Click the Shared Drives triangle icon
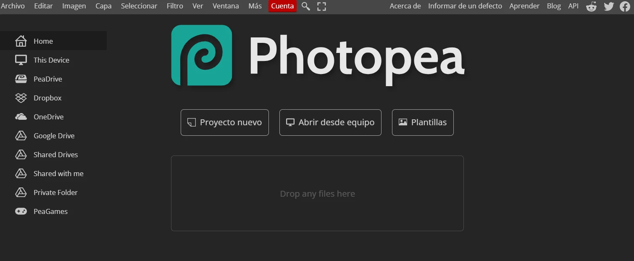 (x=21, y=155)
